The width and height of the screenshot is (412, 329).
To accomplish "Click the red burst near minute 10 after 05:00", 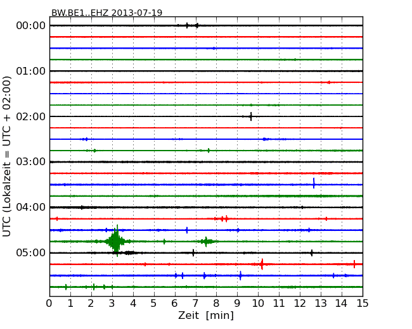I will point(262,264).
